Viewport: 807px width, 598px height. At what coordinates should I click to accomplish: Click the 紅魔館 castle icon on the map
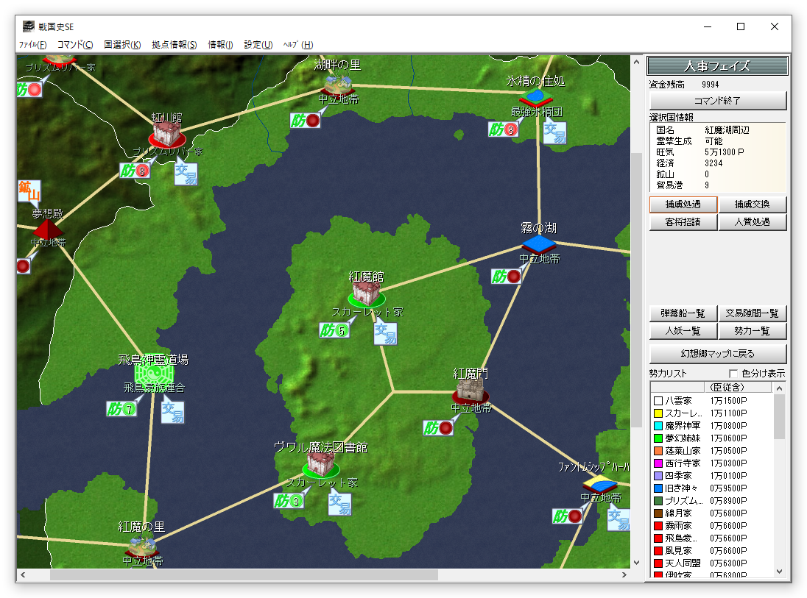pyautogui.click(x=367, y=292)
